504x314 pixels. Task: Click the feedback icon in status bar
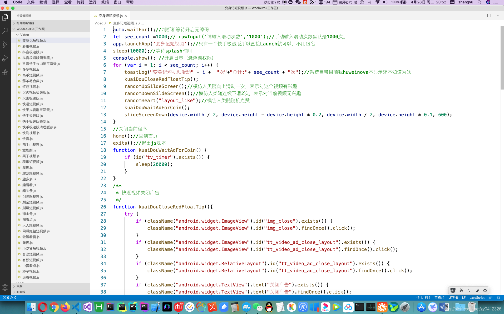(491, 298)
